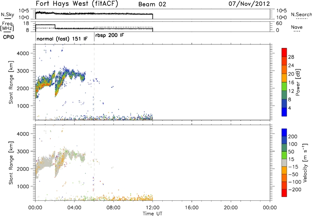
Task: Click the 'Power [dB]' colorbar title
Action: pyautogui.click(x=298, y=82)
